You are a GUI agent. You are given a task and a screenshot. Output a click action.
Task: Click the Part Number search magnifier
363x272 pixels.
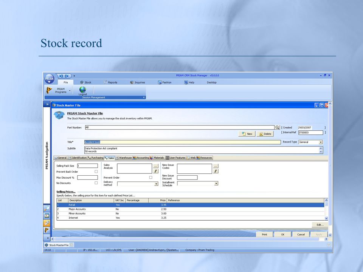click(x=277, y=127)
